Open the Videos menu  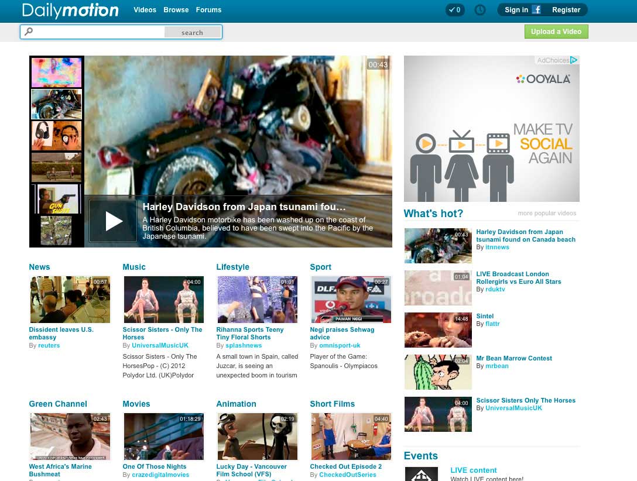point(145,10)
